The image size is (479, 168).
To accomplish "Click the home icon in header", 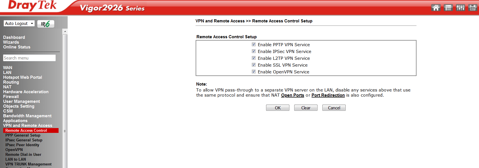I will click(x=436, y=8).
